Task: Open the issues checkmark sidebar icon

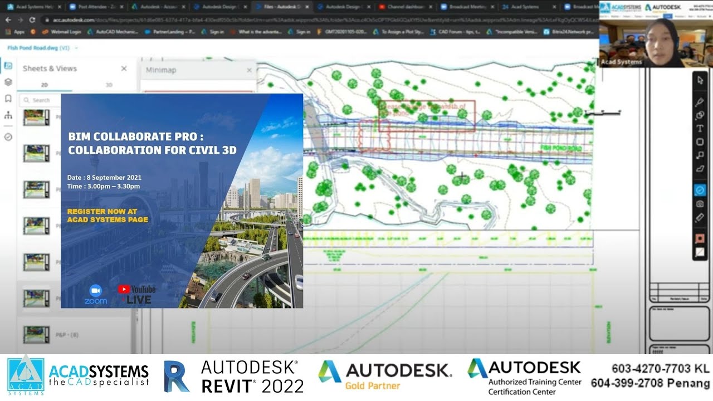Action: click(x=8, y=136)
